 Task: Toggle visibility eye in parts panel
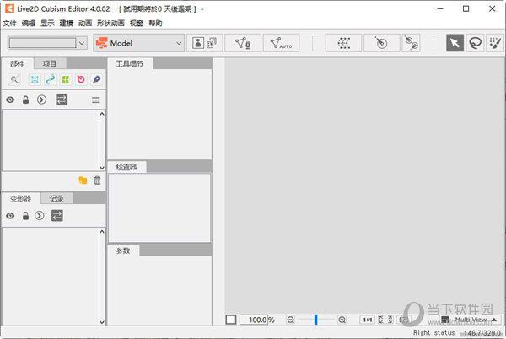click(x=10, y=100)
